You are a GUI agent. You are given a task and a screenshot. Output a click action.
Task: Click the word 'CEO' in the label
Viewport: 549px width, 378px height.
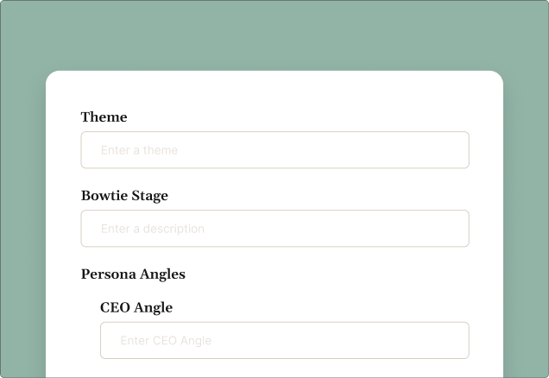[116, 307]
